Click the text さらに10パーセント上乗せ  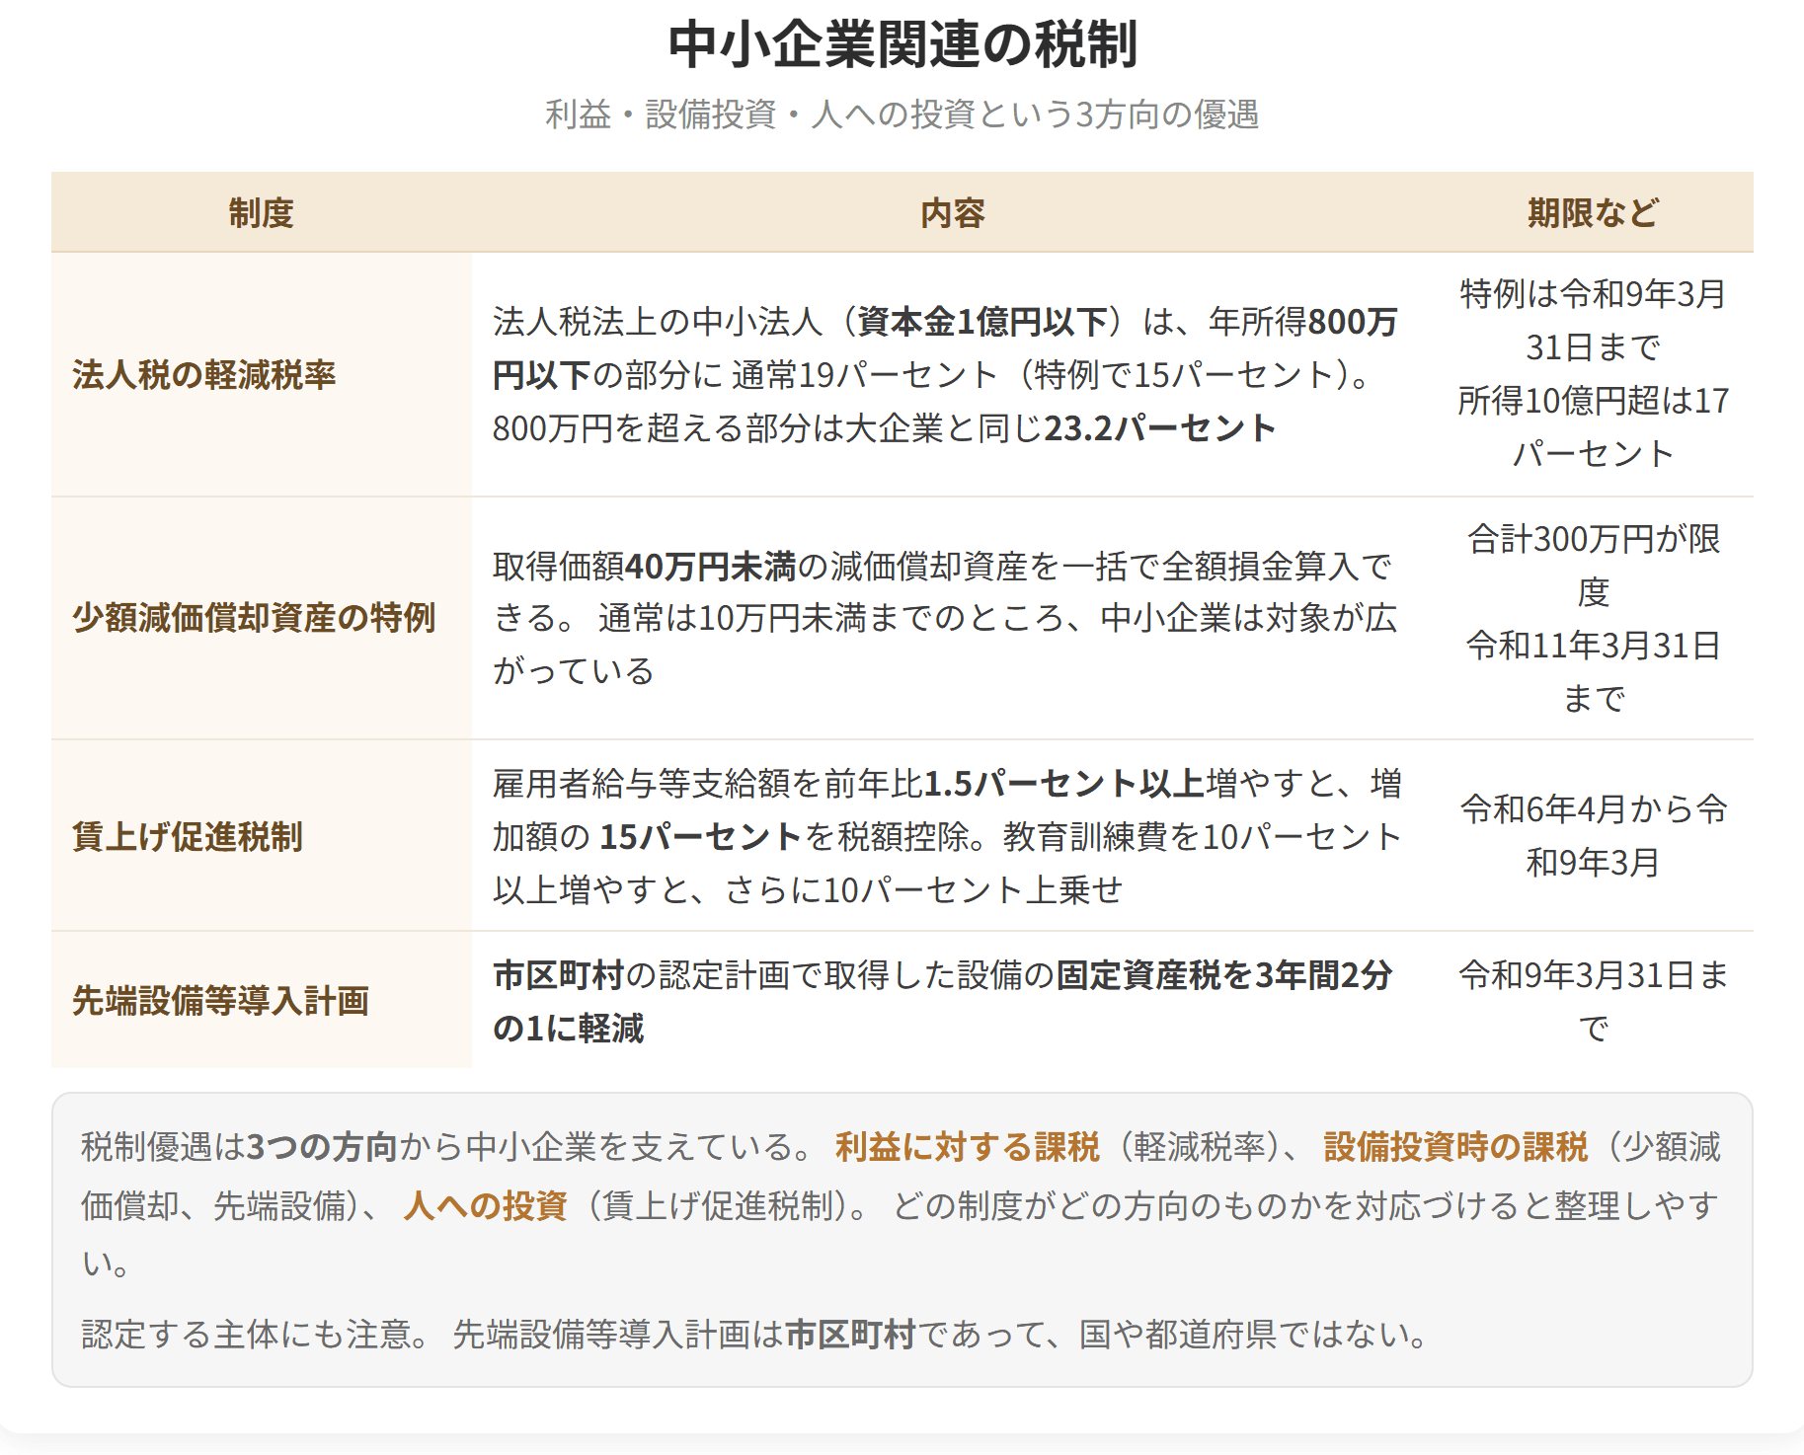click(x=924, y=890)
